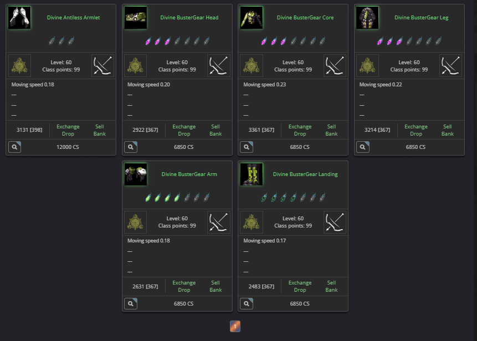Click magnifier icon on BusterGear Leg card
Screen dimensions: 477x341
(363, 147)
